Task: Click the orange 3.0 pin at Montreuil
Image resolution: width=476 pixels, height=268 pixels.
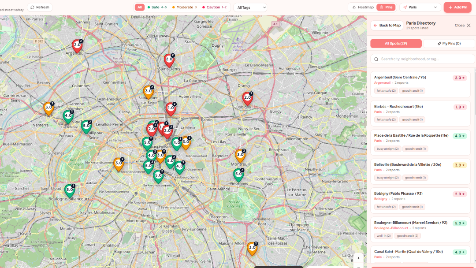Action: [x=241, y=156]
